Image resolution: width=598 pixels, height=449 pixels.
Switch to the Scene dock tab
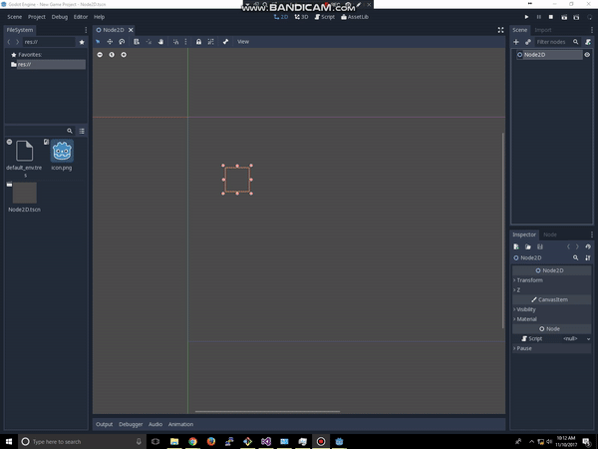tap(519, 30)
